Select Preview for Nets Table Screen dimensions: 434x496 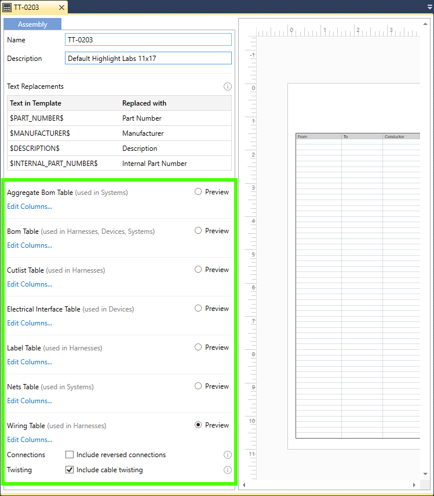click(x=198, y=386)
